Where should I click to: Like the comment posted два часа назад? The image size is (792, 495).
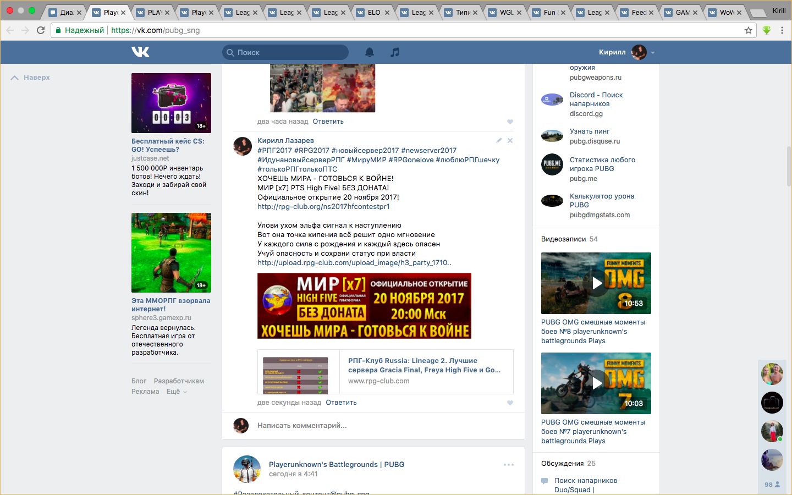[x=510, y=122]
